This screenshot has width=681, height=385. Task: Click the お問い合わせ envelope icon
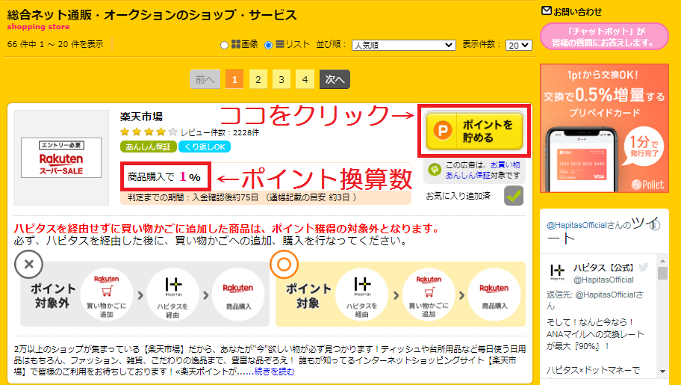tap(547, 11)
